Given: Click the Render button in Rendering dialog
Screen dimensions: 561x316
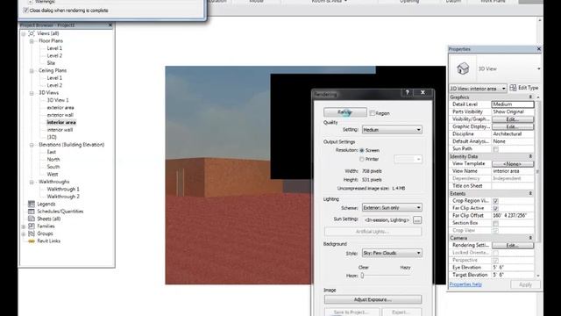Looking at the screenshot, I should (344, 112).
